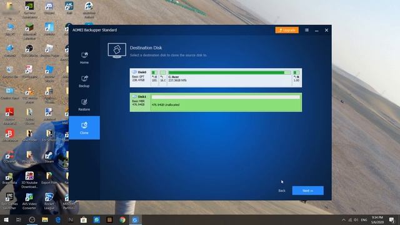This screenshot has height=225, width=400.
Task: Open the Restore section in sidebar
Action: tap(84, 105)
